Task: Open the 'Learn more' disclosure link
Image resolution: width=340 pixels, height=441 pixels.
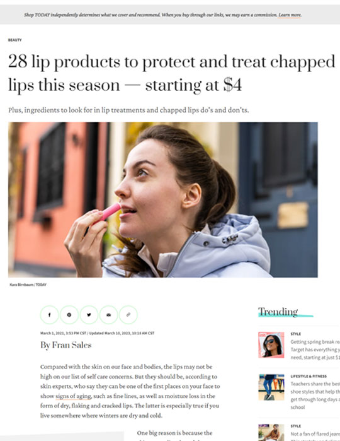Action: click(x=290, y=15)
